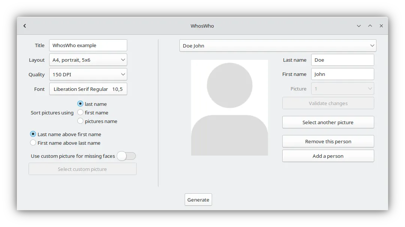Click the Generate button
405x227 pixels.
click(198, 200)
